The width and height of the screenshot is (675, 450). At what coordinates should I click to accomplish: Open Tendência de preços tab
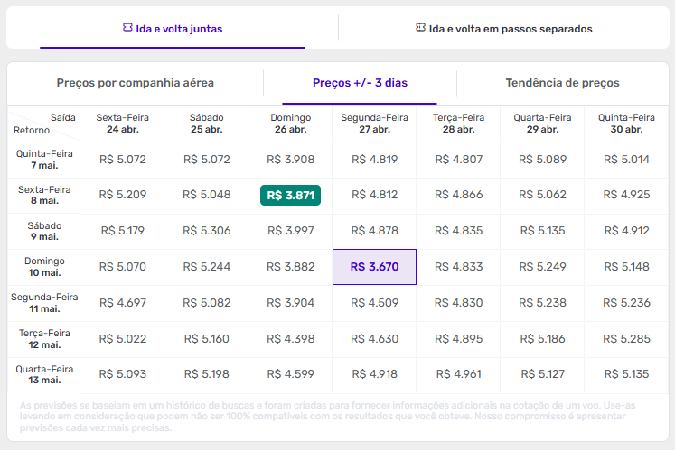(562, 83)
